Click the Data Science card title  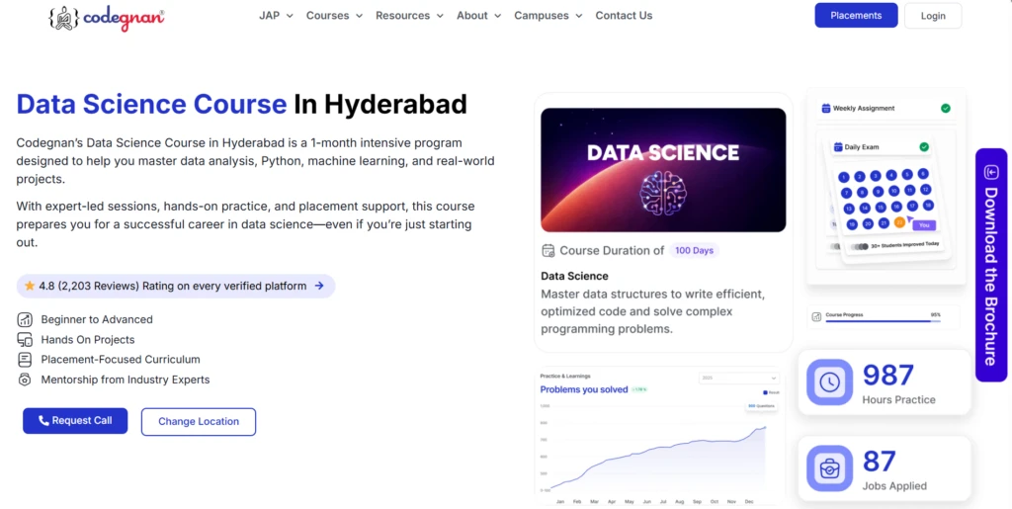pyautogui.click(x=574, y=276)
